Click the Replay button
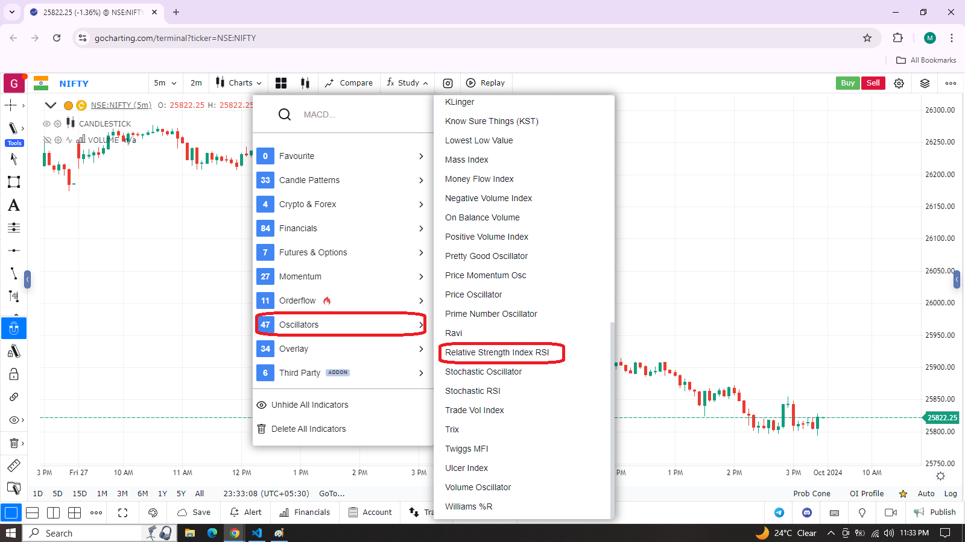The height and width of the screenshot is (542, 965). tap(486, 83)
